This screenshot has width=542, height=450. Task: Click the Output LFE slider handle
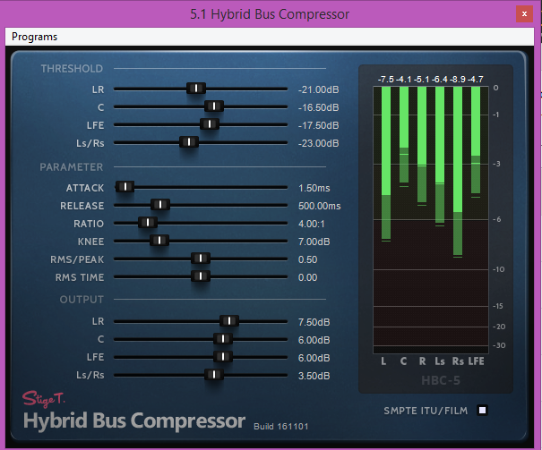click(223, 356)
